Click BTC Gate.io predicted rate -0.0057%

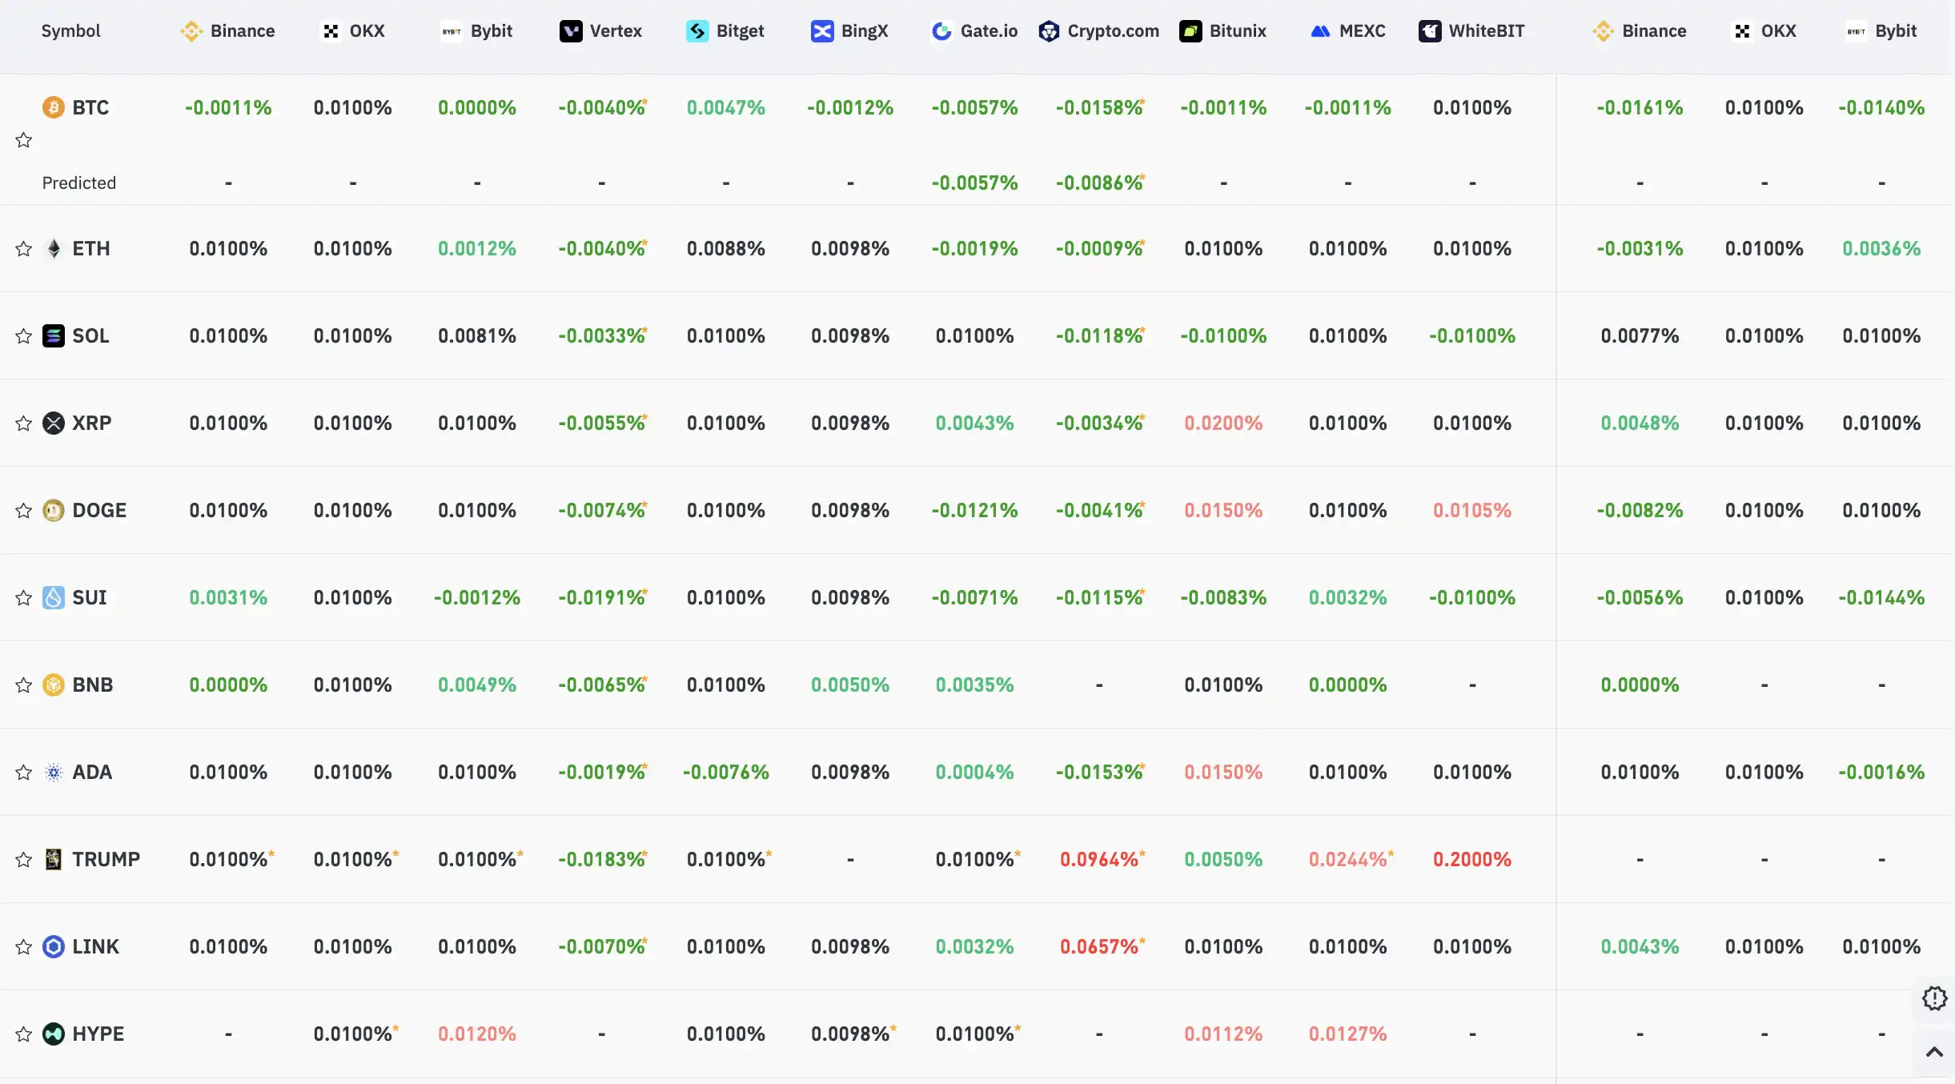tap(975, 183)
